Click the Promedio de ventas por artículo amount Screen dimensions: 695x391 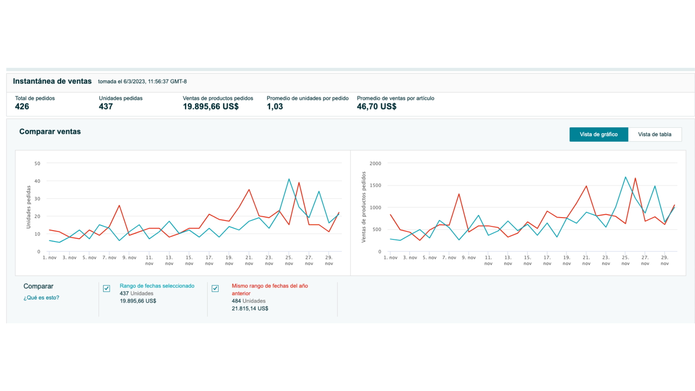(376, 107)
